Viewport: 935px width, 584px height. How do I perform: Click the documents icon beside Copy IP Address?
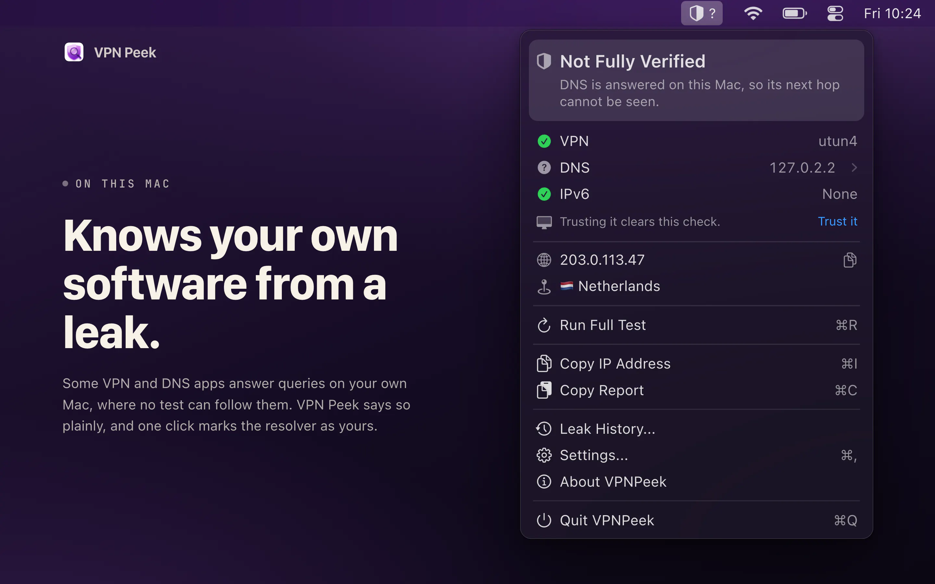point(544,363)
